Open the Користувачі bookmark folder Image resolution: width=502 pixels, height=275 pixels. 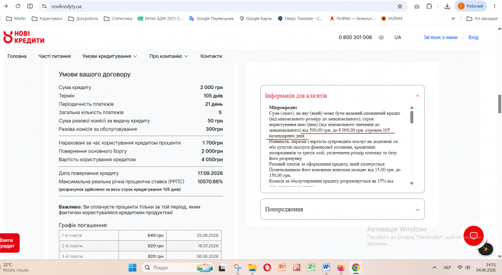(47, 18)
